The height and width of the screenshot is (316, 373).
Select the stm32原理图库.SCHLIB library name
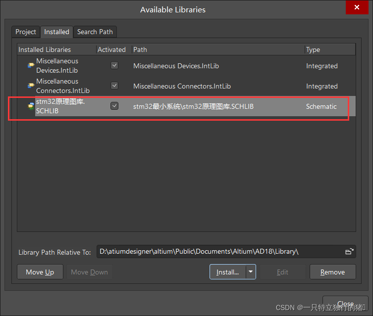click(60, 106)
